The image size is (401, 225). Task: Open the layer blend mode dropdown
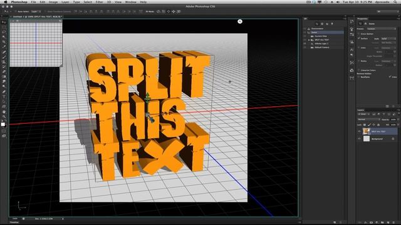tap(368, 119)
